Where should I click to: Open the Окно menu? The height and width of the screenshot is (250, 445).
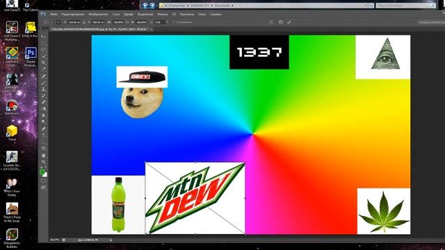pyautogui.click(x=202, y=14)
